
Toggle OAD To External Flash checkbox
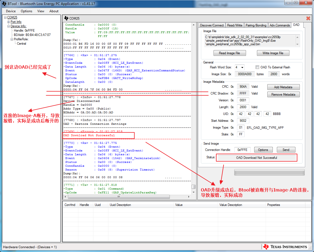coord(257,67)
